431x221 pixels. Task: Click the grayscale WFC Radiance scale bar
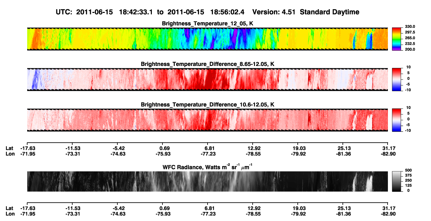(397, 181)
